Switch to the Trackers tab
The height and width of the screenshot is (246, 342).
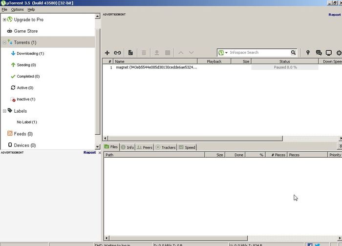(x=166, y=147)
